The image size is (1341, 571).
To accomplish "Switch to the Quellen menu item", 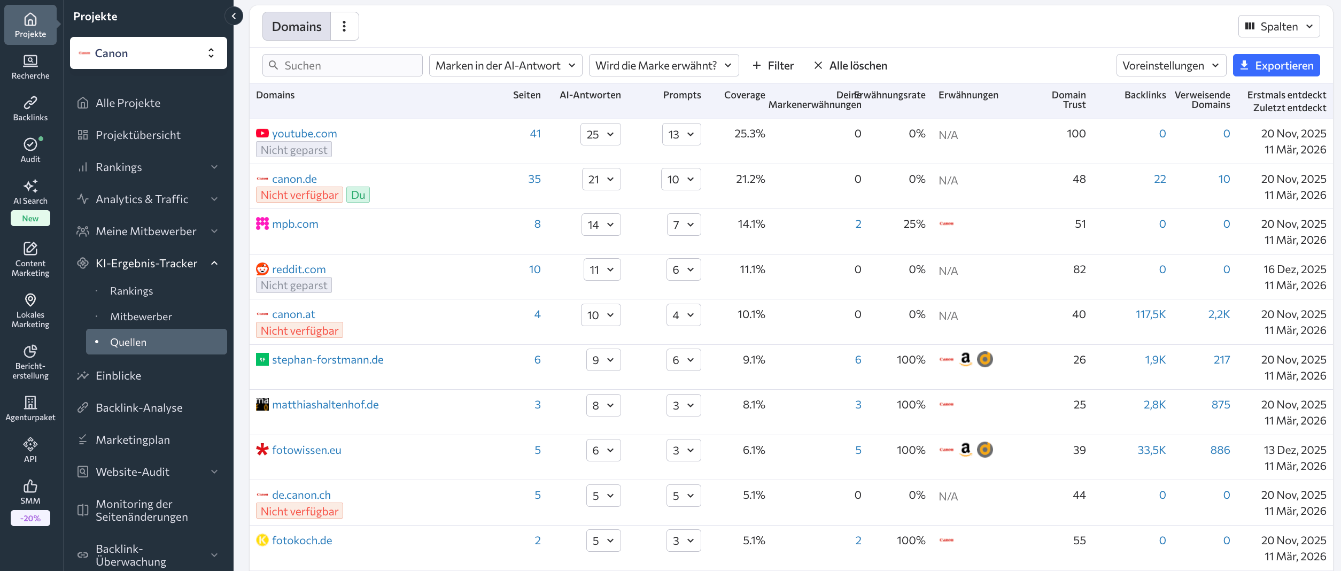I will pyautogui.click(x=129, y=342).
